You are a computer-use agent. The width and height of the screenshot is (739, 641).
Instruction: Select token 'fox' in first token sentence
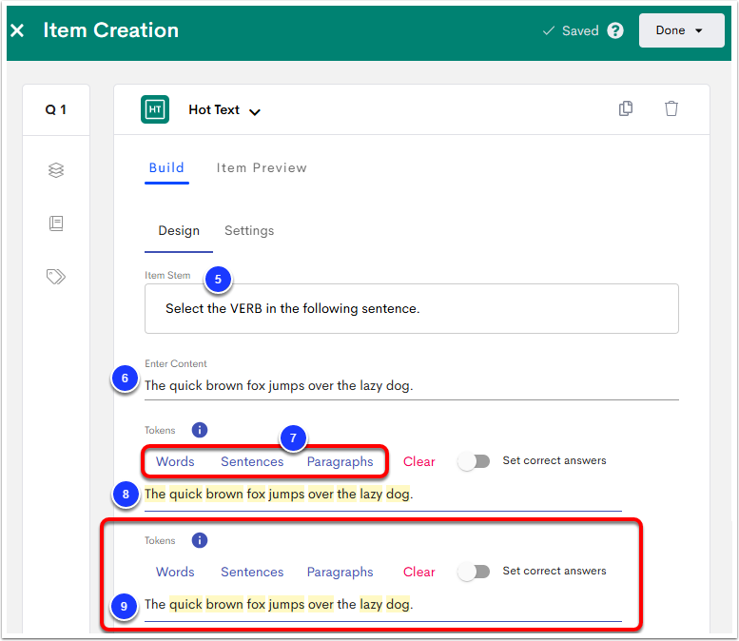(x=256, y=494)
